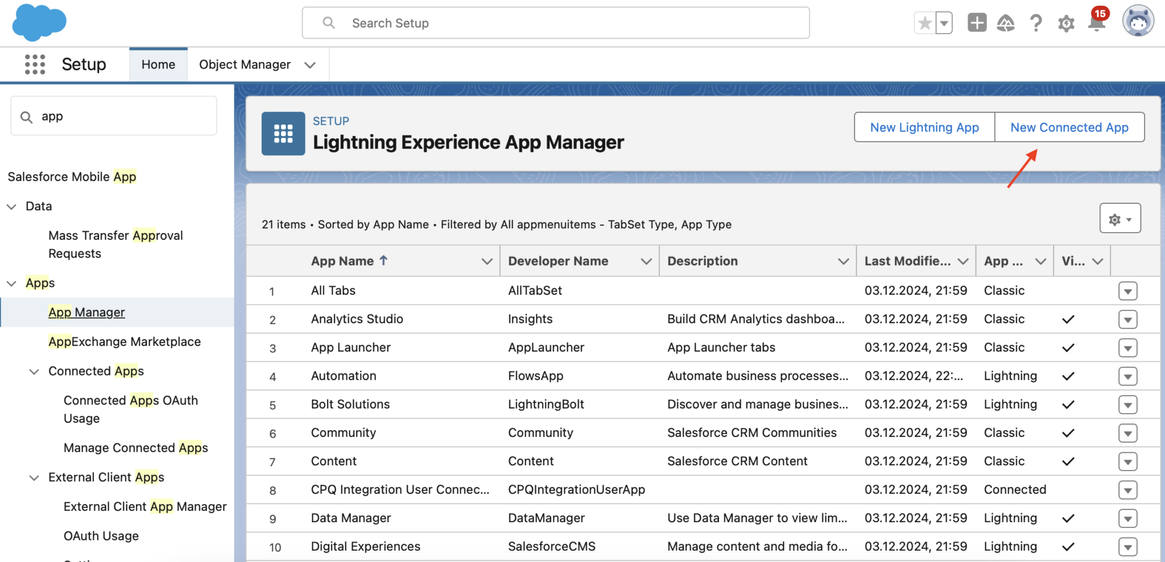Image resolution: width=1165 pixels, height=562 pixels.
Task: Open the Help question mark icon
Action: pos(1036,23)
